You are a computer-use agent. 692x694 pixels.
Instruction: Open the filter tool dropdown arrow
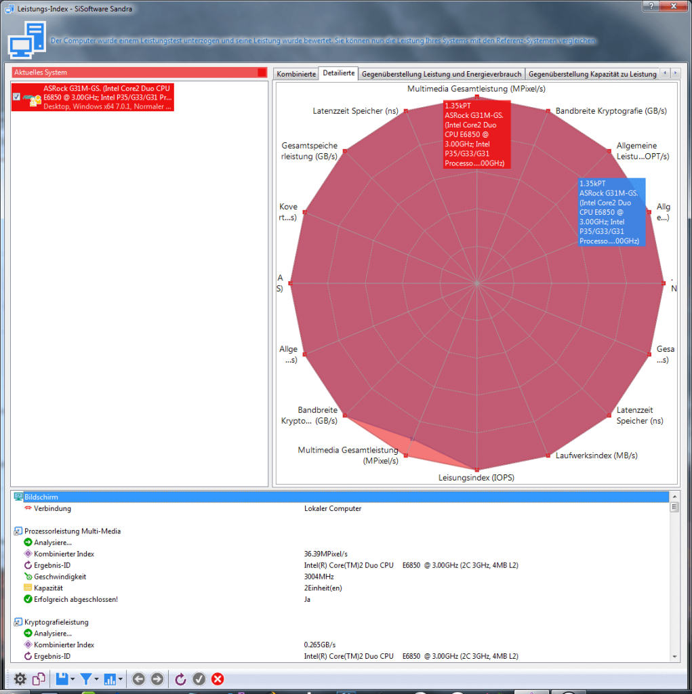96,678
